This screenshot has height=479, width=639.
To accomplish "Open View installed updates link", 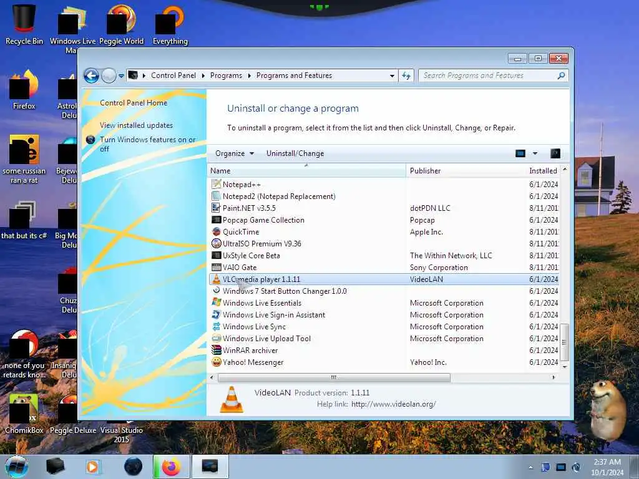I will (x=136, y=125).
